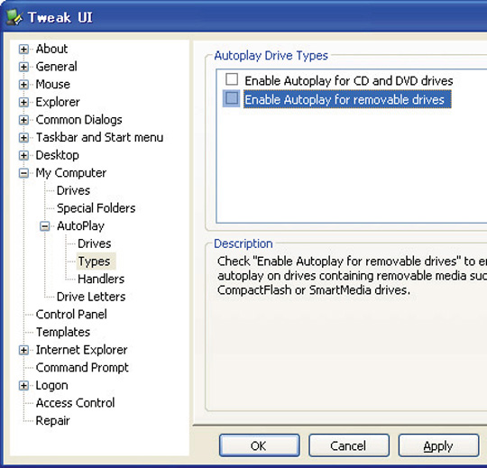The height and width of the screenshot is (468, 487).
Task: Open Access Control settings
Action: point(75,403)
